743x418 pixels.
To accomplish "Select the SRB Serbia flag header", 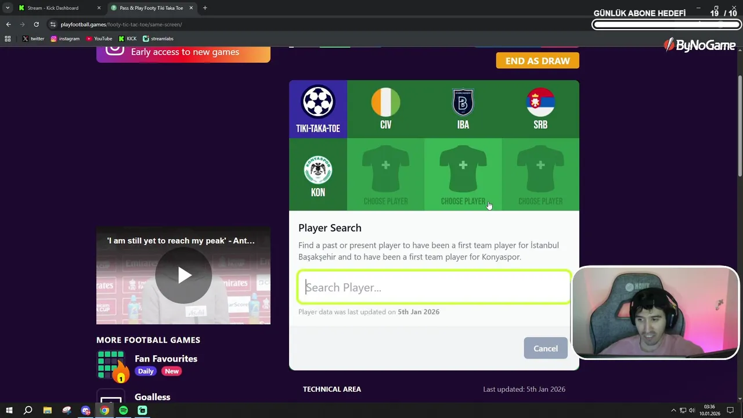I will [540, 102].
